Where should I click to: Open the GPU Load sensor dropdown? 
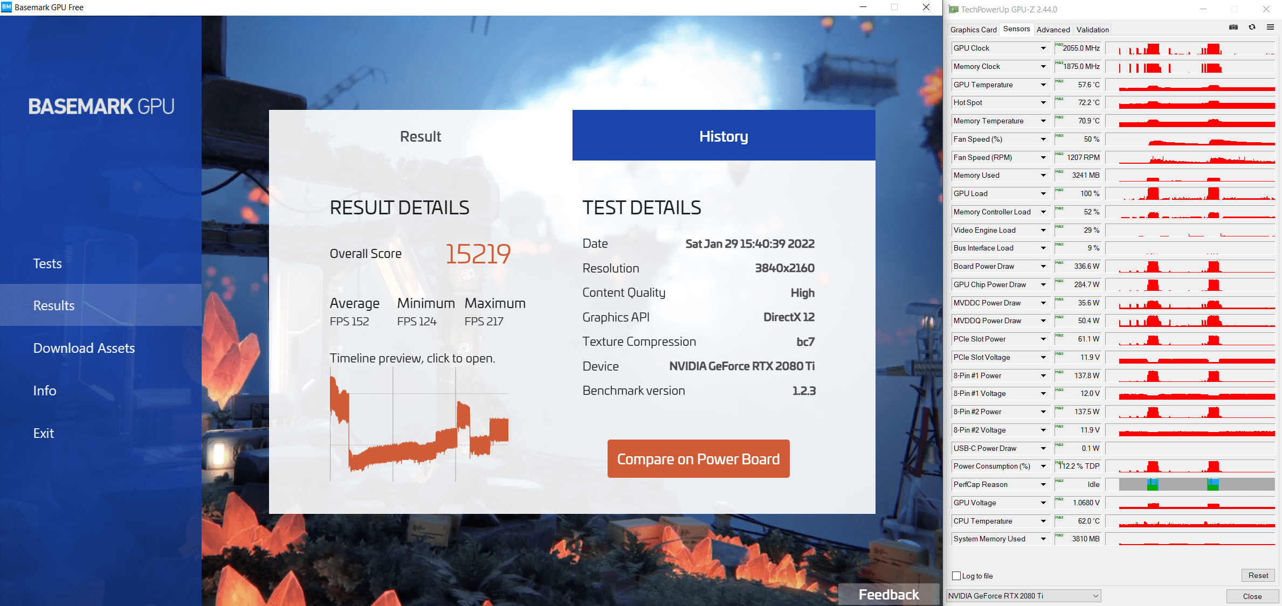point(1043,194)
